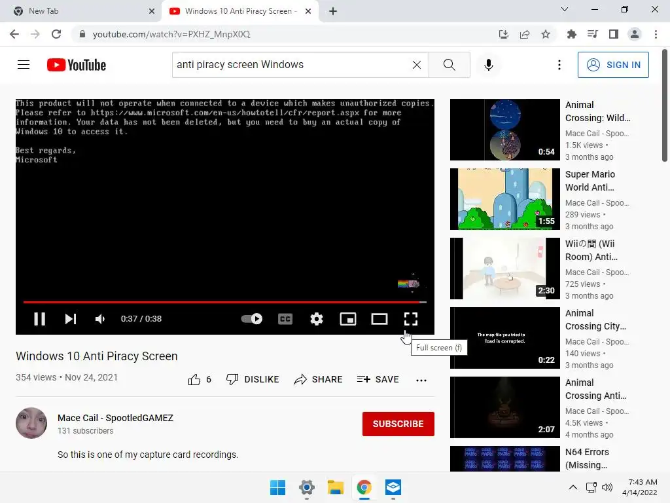Switch to the New Tab browser tab

[x=81, y=11]
